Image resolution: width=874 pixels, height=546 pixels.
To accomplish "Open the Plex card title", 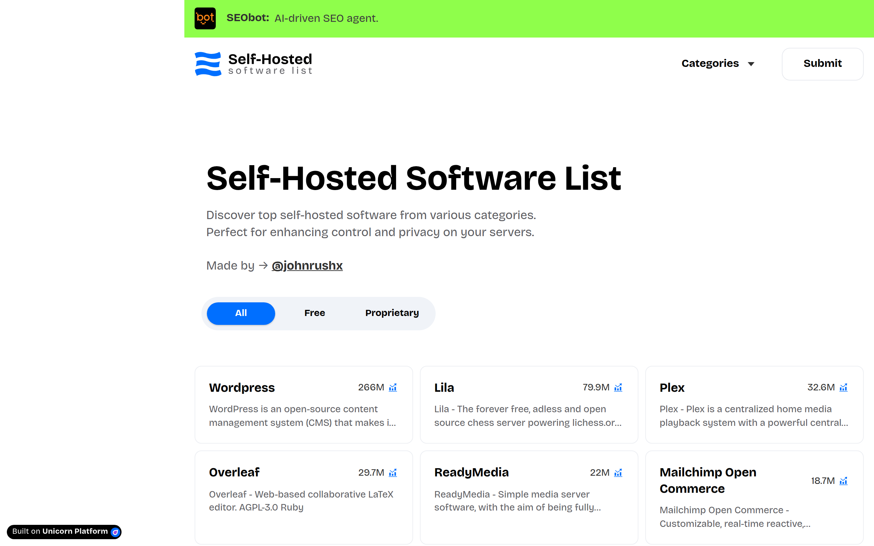I will point(672,387).
